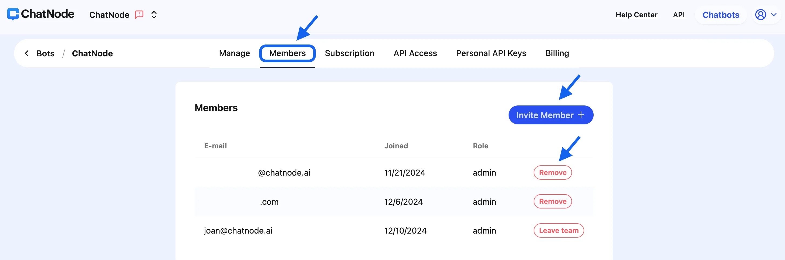This screenshot has height=260, width=785.
Task: Open the team switcher up-down chevrons
Action: pyautogui.click(x=154, y=15)
